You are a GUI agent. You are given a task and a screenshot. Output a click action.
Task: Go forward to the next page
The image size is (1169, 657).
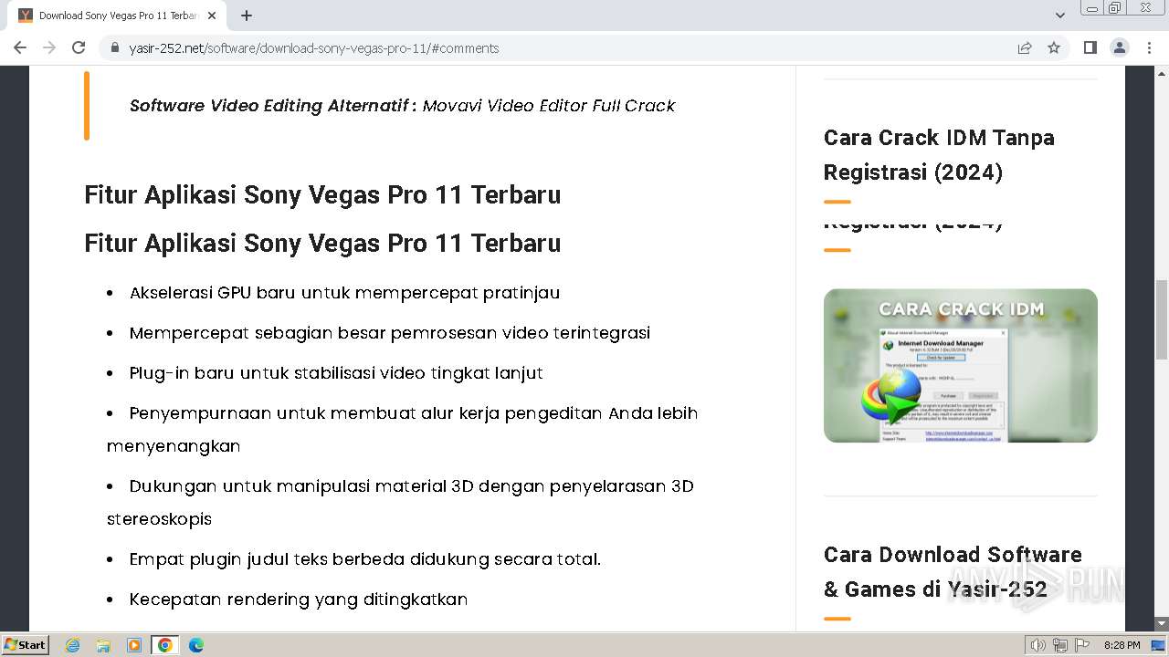click(49, 47)
